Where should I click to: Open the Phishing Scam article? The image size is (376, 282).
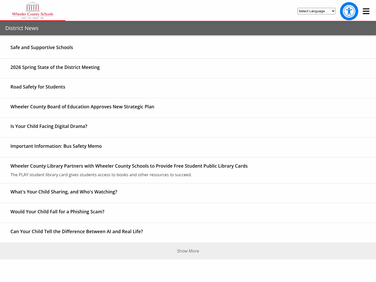(x=57, y=212)
